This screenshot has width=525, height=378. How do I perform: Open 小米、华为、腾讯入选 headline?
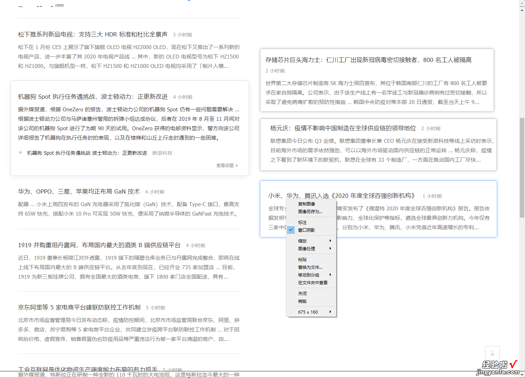click(x=342, y=196)
